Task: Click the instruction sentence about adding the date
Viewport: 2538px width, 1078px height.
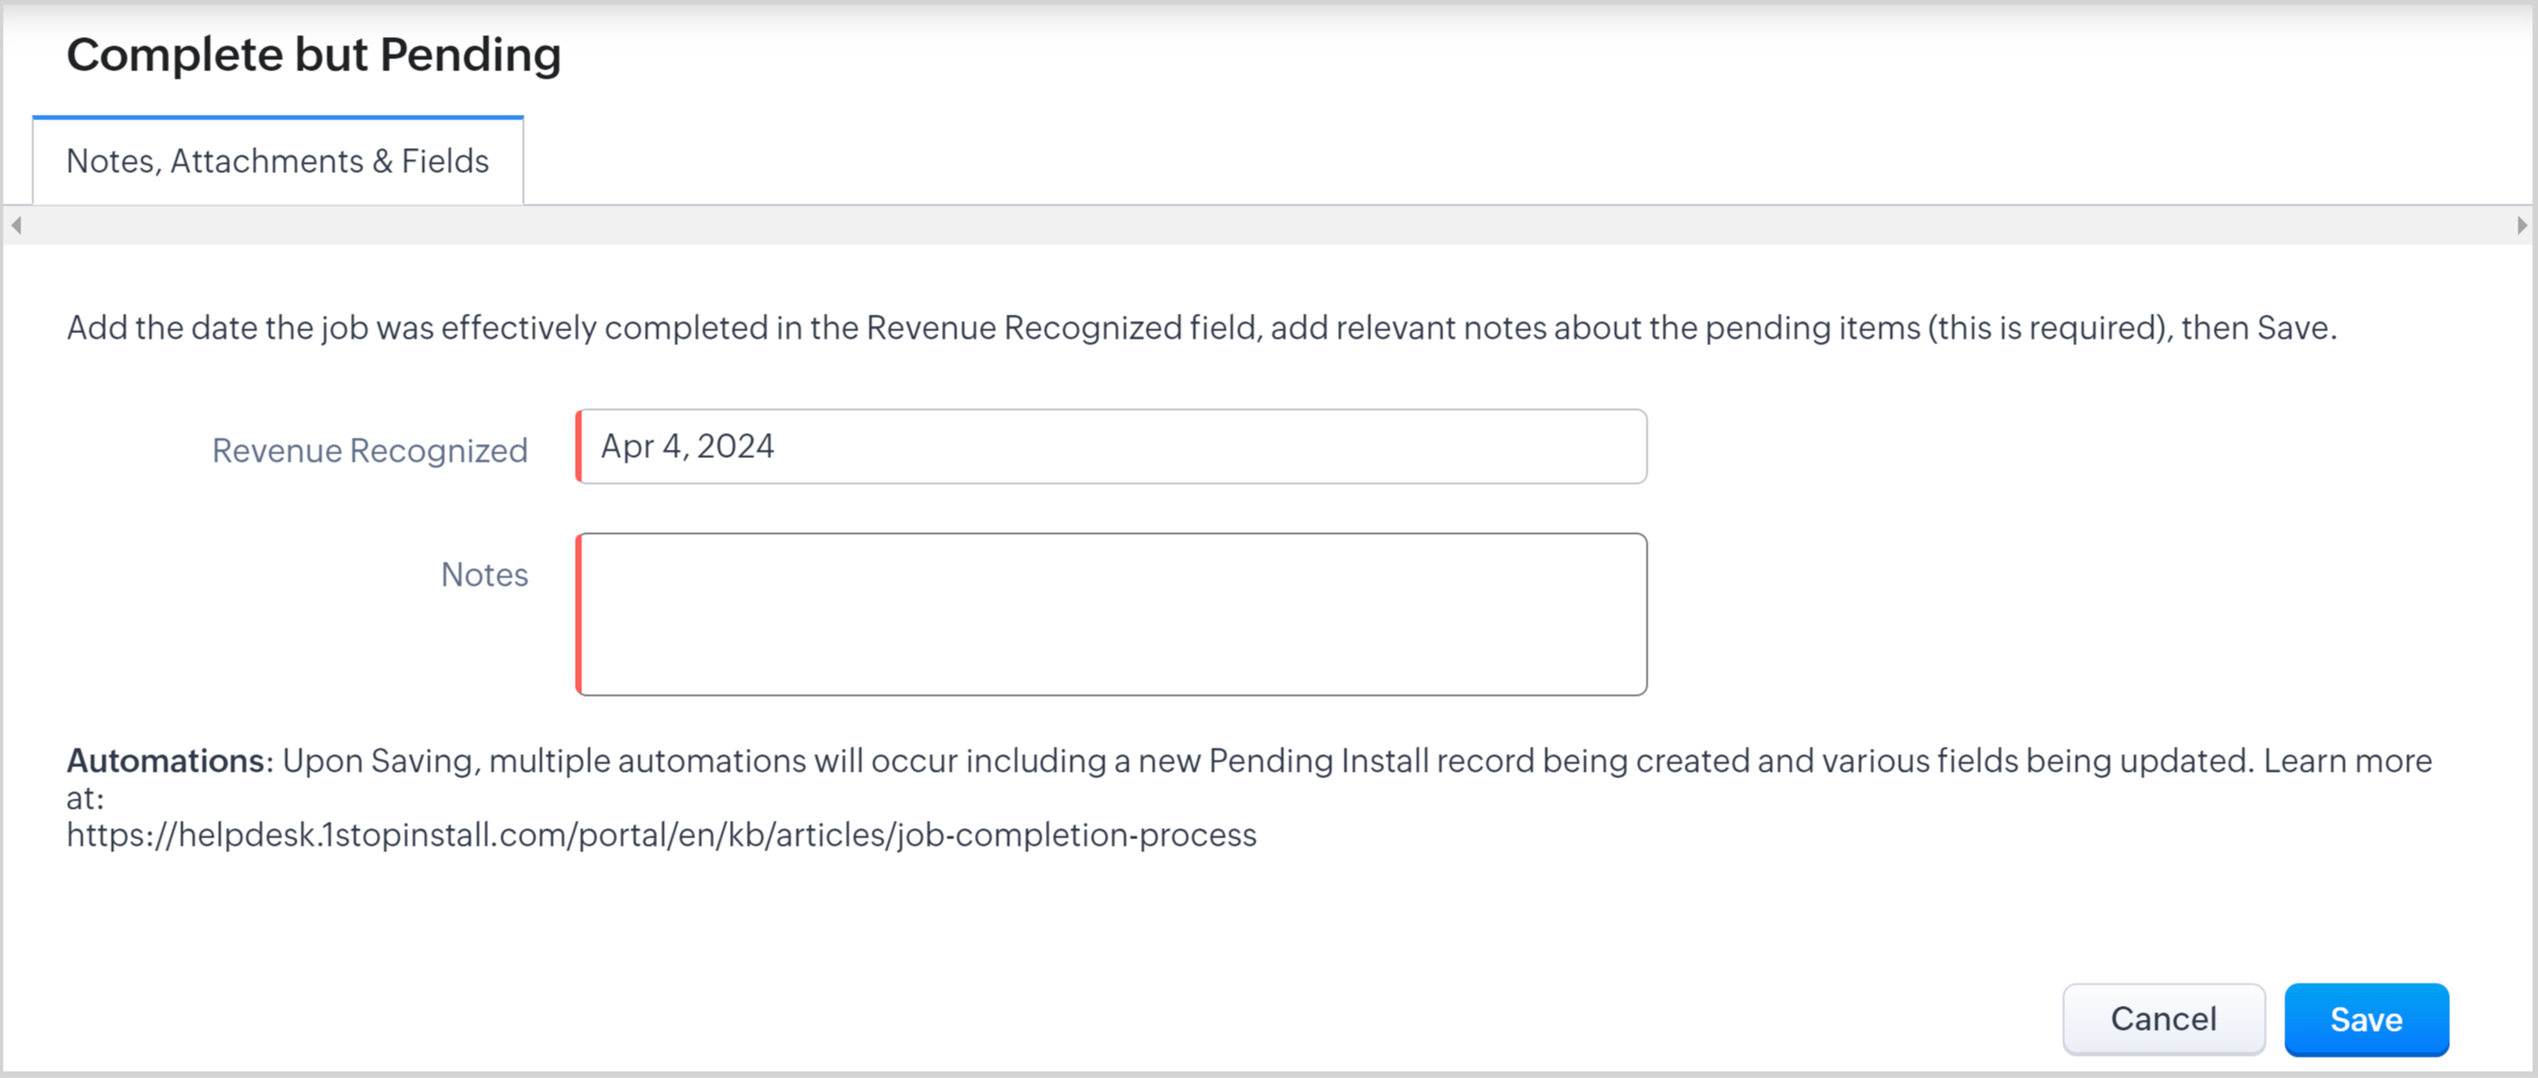Action: pyautogui.click(x=1200, y=328)
